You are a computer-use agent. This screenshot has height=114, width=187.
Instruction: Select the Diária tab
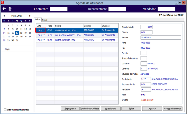pos(38,20)
